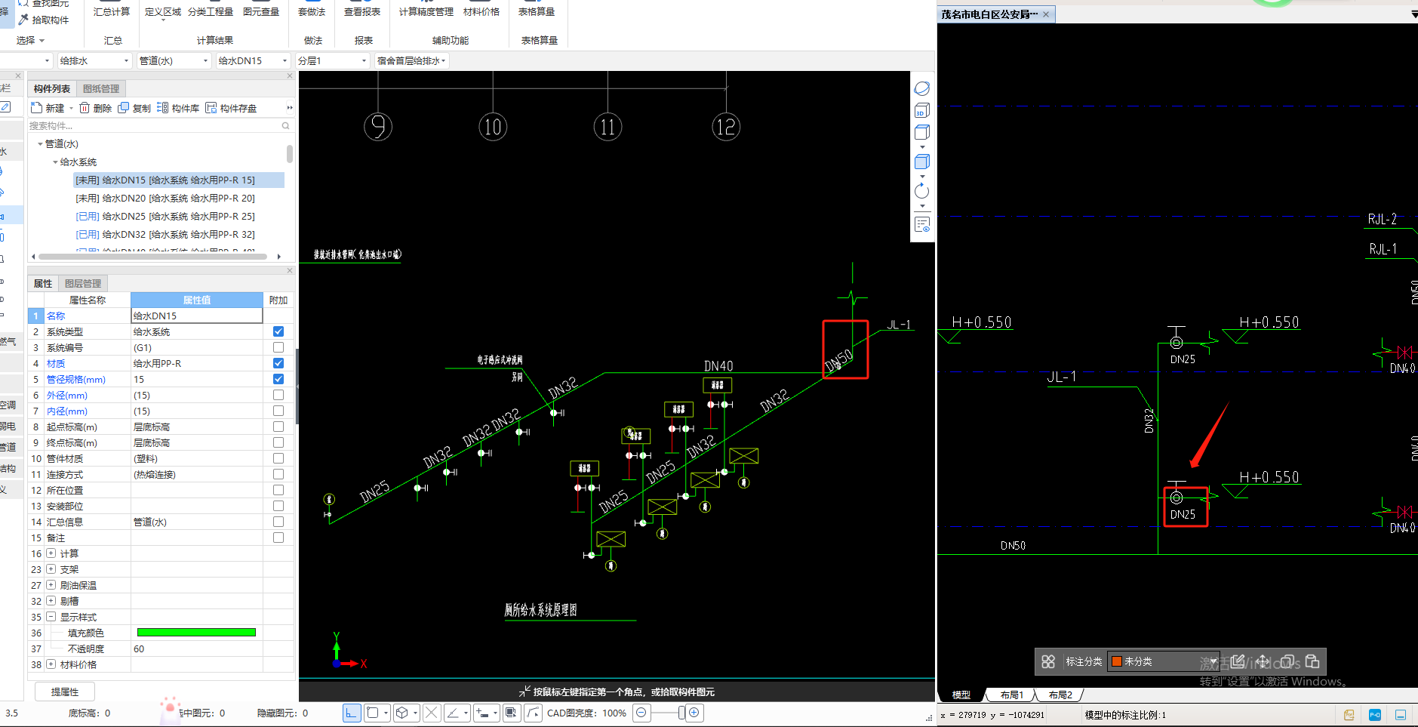1418x727 pixels.
Task: Open 构件库 component library
Action: [x=179, y=108]
